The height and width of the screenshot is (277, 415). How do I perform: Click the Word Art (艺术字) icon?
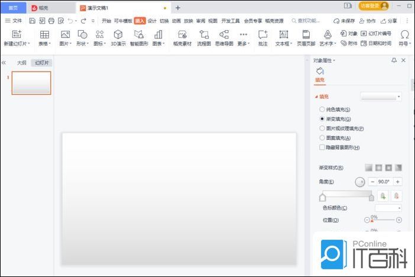pyautogui.click(x=328, y=34)
